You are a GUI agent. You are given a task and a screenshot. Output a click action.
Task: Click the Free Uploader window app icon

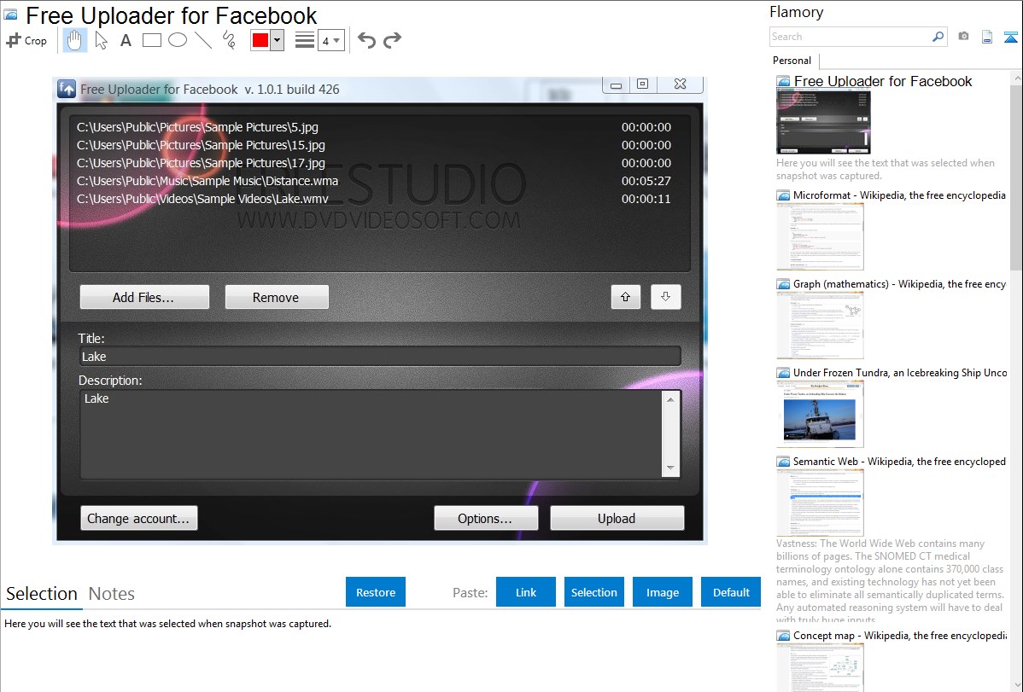tap(67, 89)
